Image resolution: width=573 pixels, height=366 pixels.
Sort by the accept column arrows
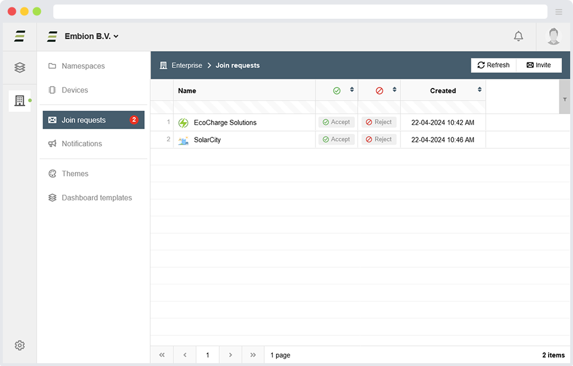pos(352,90)
